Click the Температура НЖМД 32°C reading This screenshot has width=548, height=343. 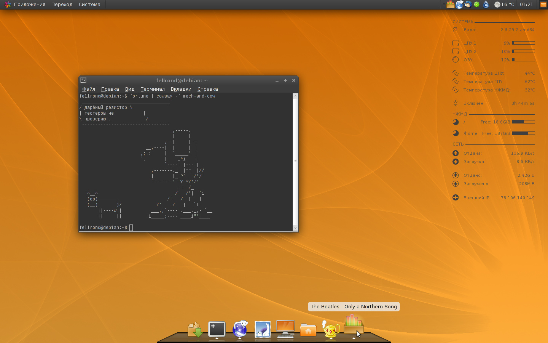click(x=530, y=90)
